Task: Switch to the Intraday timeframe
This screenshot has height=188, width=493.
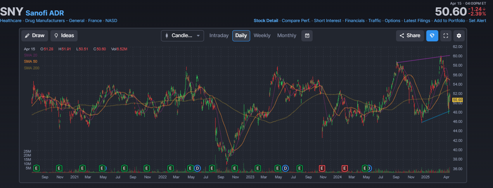Action: (219, 36)
